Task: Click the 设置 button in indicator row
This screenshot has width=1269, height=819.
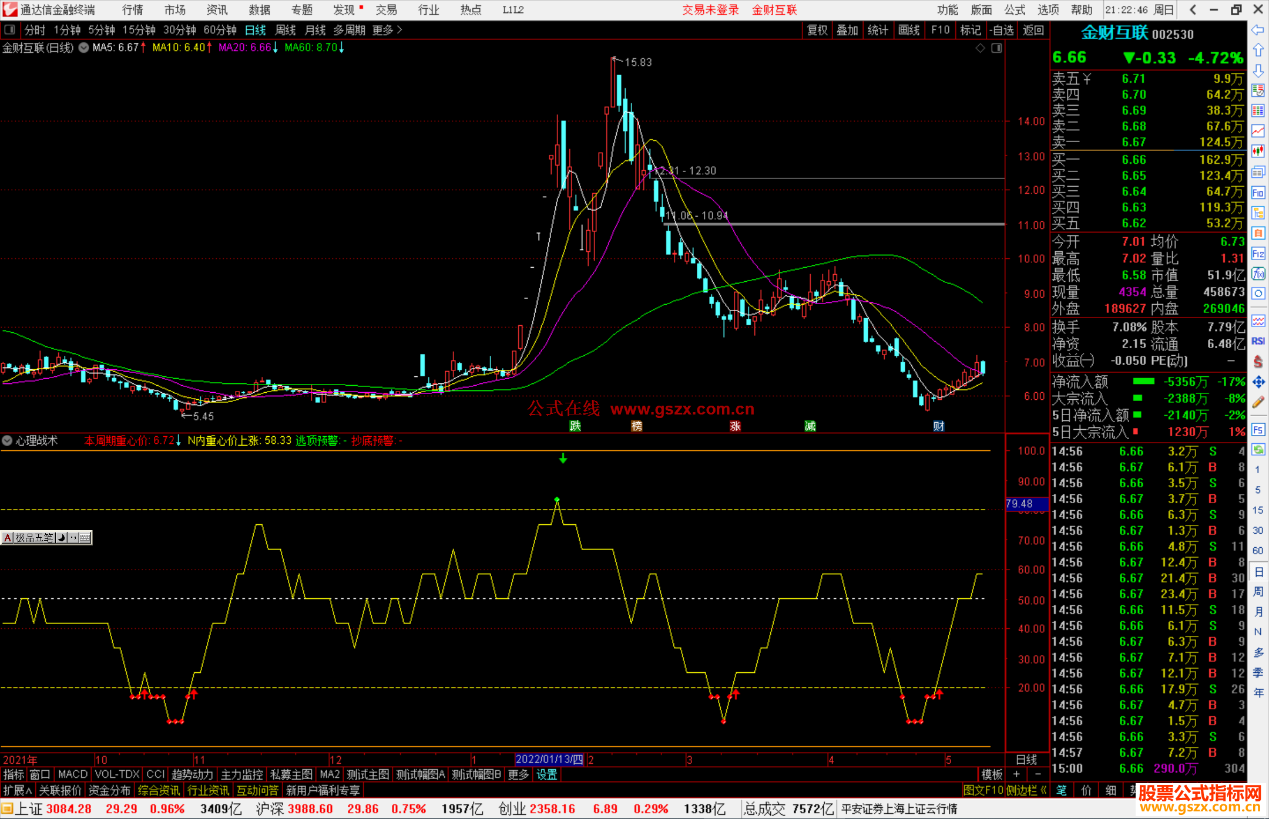Action: pyautogui.click(x=546, y=774)
